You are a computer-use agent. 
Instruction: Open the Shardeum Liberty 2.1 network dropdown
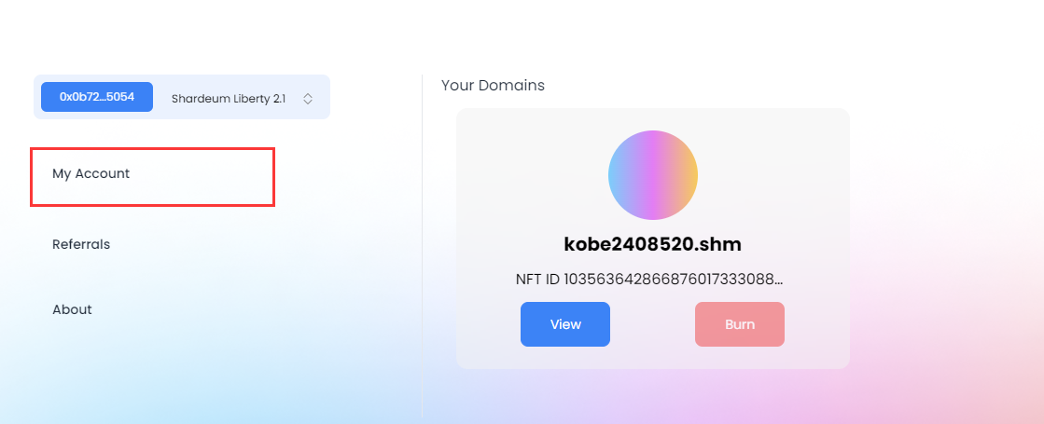[x=242, y=99]
